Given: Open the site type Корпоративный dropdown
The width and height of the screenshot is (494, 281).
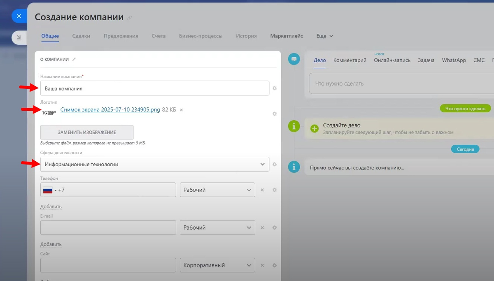Looking at the screenshot, I should [x=217, y=265].
